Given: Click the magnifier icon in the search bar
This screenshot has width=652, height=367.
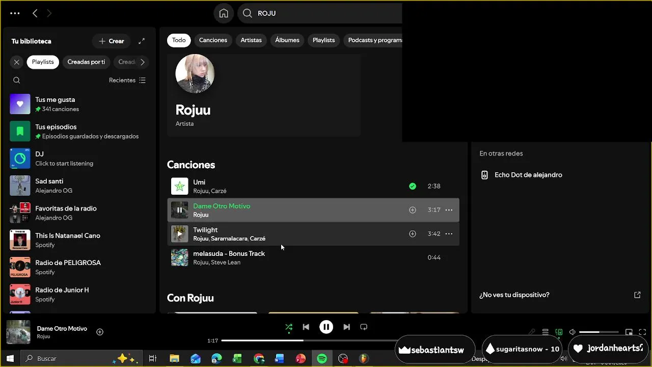Looking at the screenshot, I should click(x=248, y=13).
